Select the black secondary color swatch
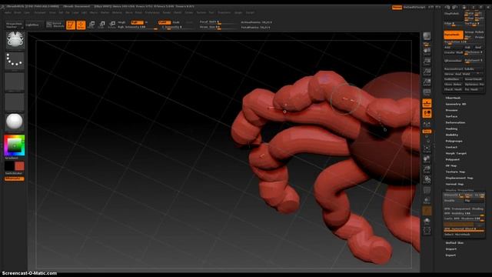492x277 pixels. (x=9, y=166)
